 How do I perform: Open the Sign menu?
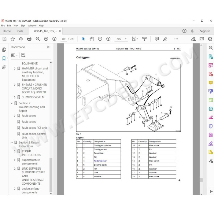23,25
